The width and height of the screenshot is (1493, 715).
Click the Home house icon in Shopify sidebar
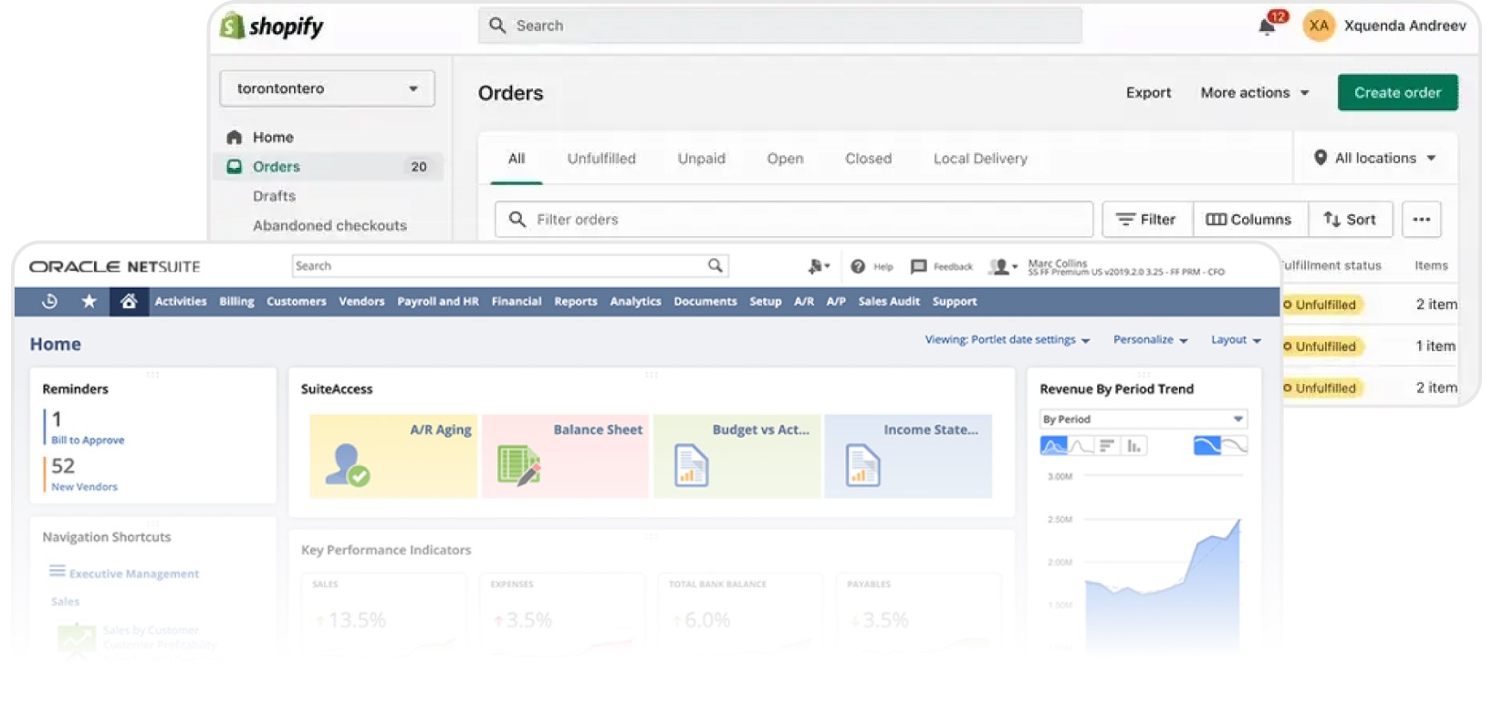click(x=235, y=137)
